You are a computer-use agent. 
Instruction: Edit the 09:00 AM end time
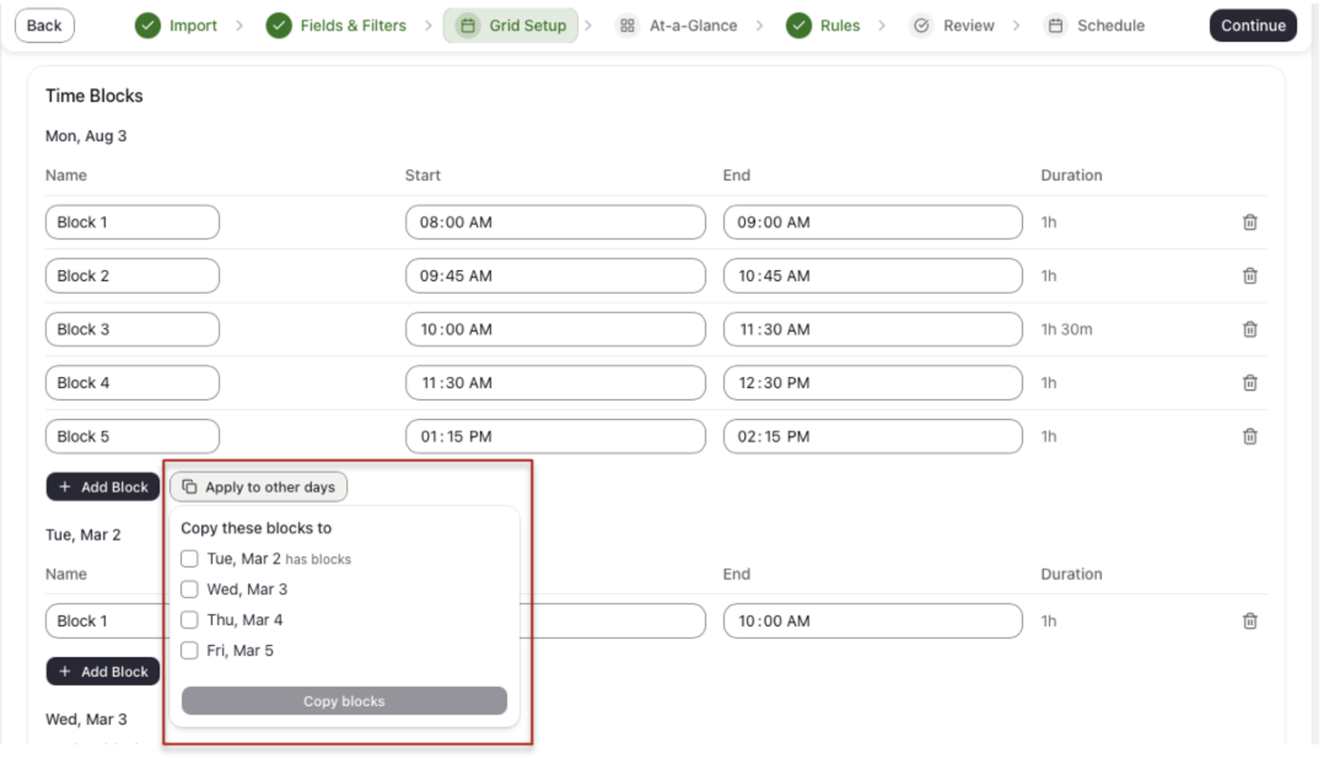coord(873,222)
